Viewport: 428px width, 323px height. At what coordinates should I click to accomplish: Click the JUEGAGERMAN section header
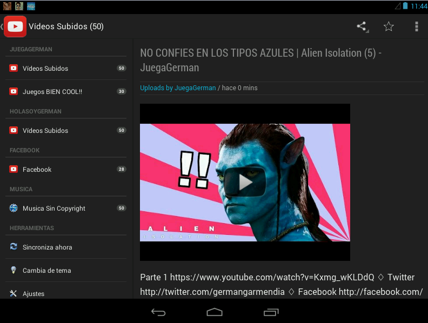click(31, 49)
